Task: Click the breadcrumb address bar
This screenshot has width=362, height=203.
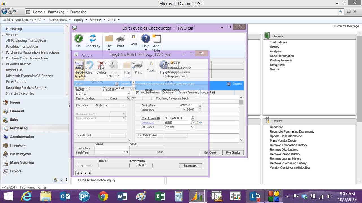Action: click(x=181, y=12)
